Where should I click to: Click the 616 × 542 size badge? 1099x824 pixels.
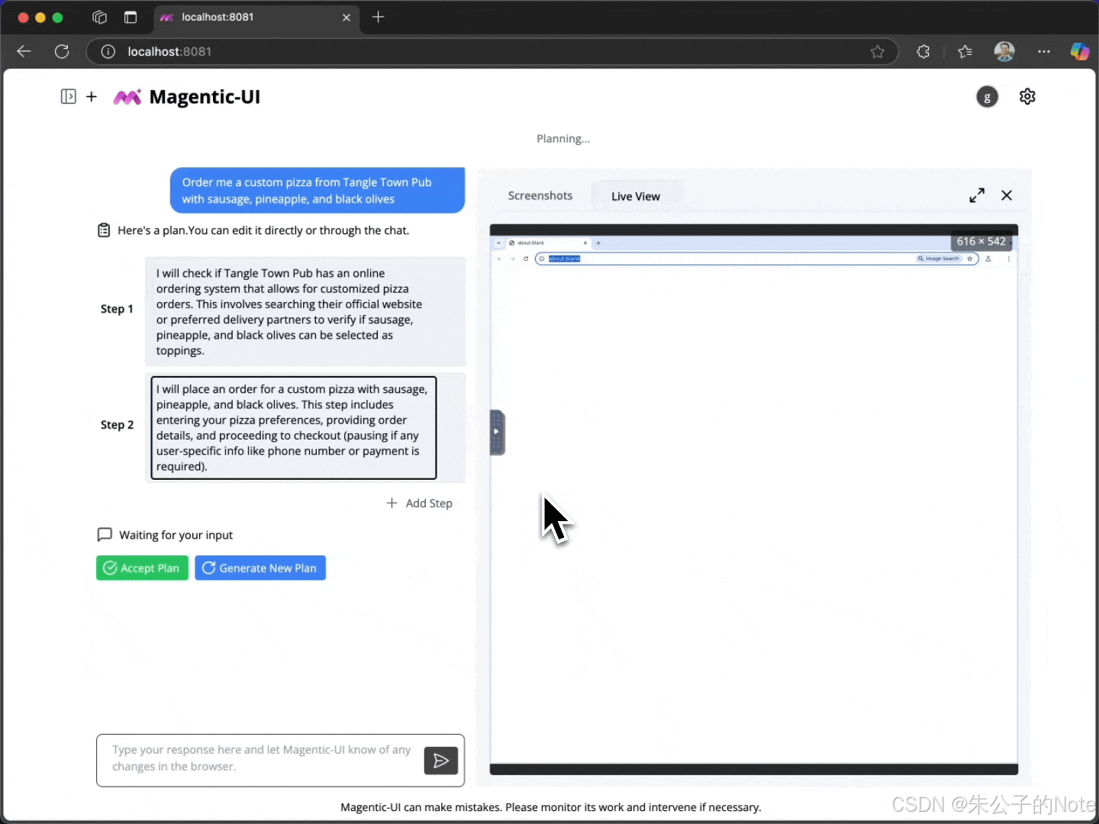click(x=981, y=241)
